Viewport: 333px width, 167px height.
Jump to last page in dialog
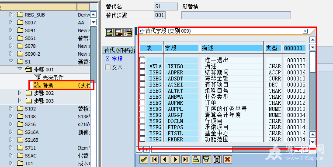[x=186, y=159]
